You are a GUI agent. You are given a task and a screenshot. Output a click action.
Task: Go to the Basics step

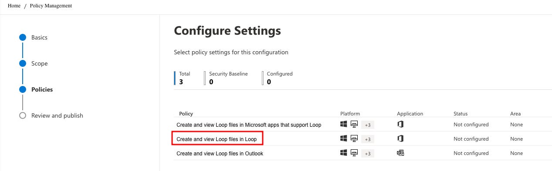39,37
